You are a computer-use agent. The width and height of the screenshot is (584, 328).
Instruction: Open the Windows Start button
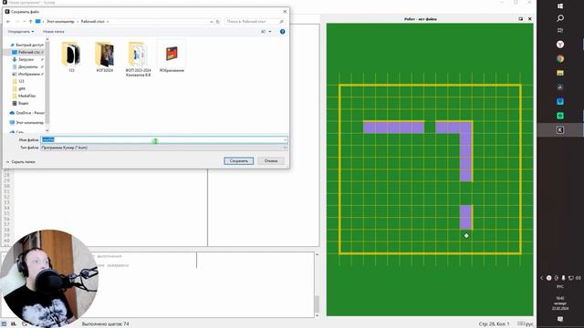coord(560,6)
